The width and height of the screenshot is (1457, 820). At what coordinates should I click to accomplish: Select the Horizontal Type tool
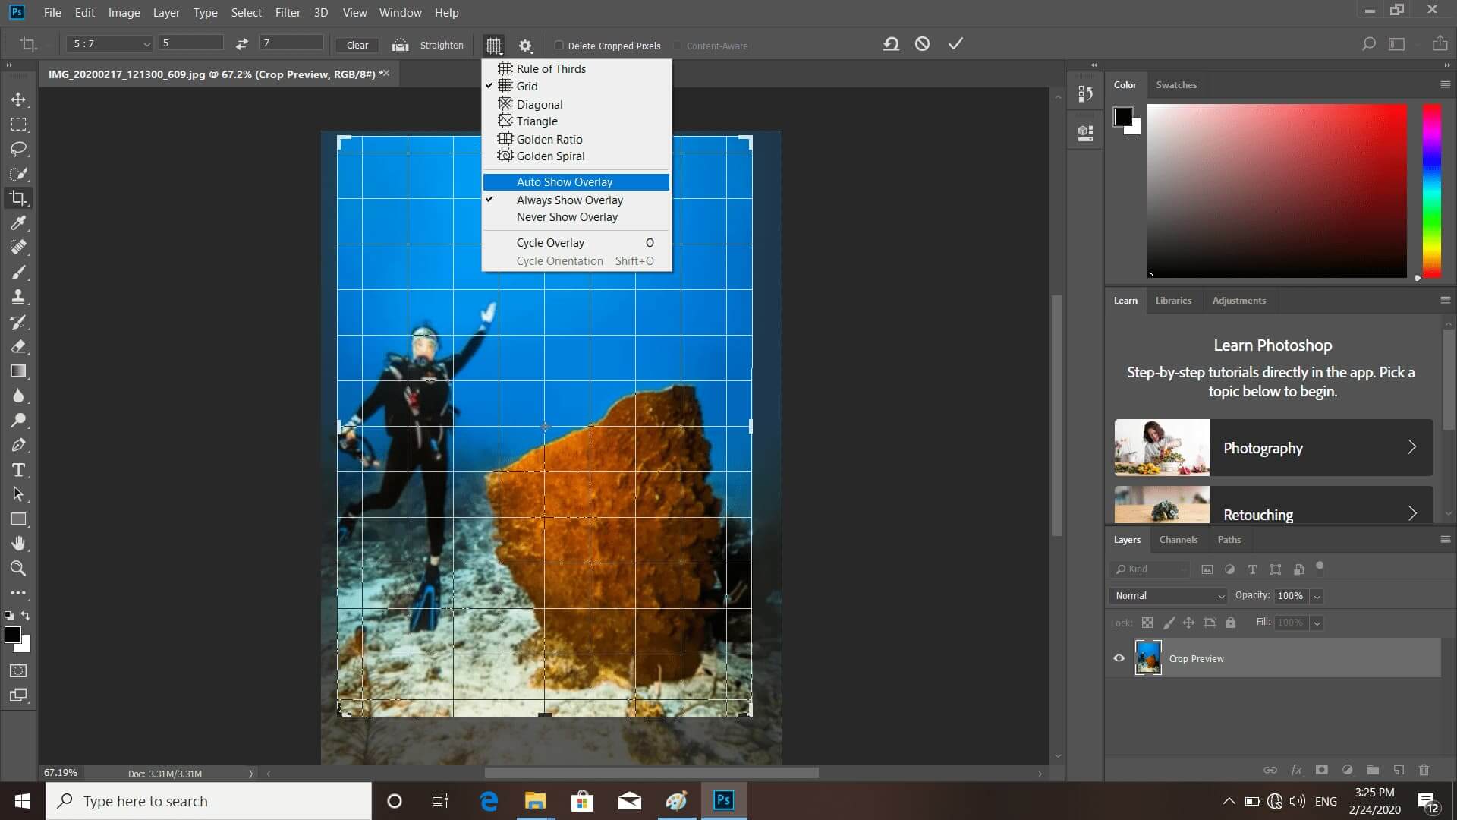click(18, 470)
